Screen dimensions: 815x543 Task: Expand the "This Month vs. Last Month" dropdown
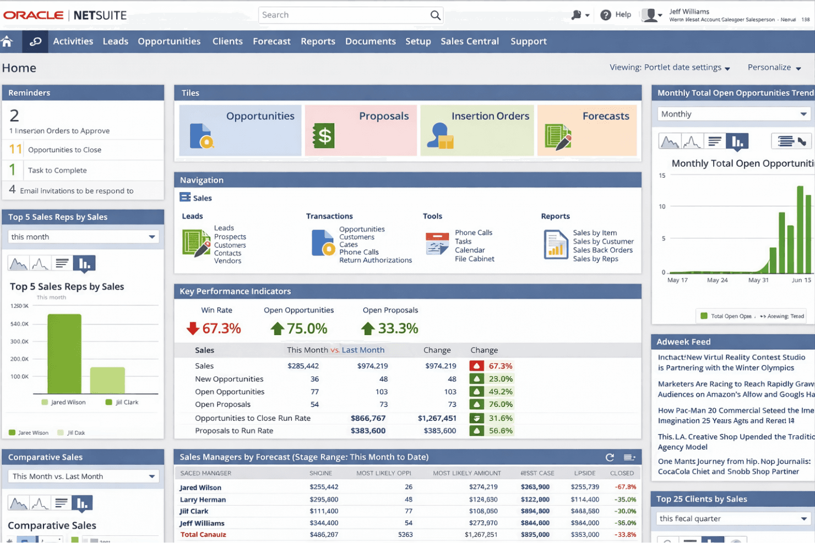84,476
